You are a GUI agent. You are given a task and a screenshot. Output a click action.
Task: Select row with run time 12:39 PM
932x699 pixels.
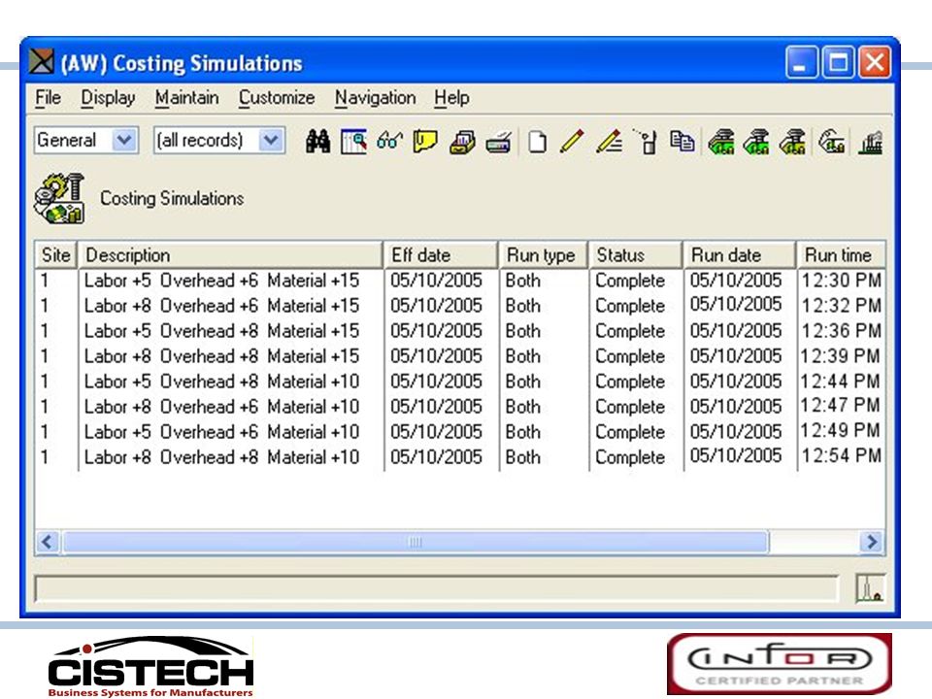(460, 356)
